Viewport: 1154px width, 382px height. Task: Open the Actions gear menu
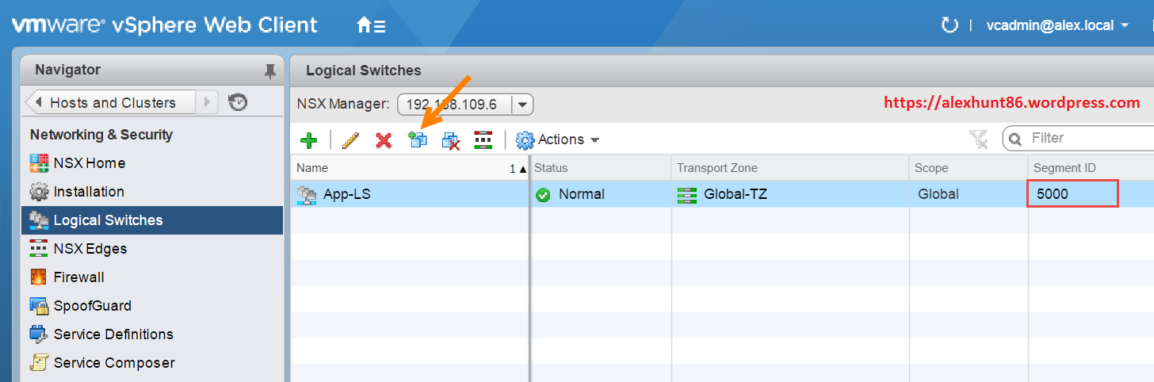pos(557,140)
